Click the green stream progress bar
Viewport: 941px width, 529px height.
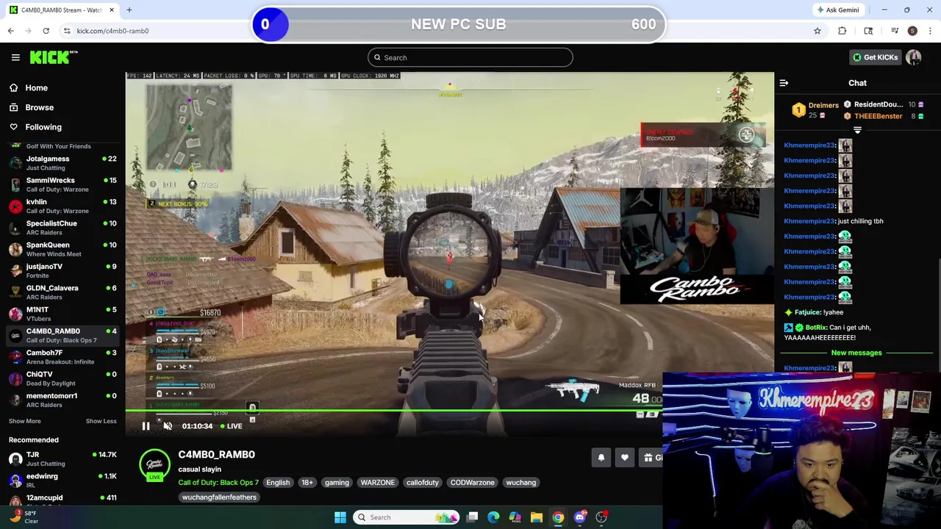393,412
